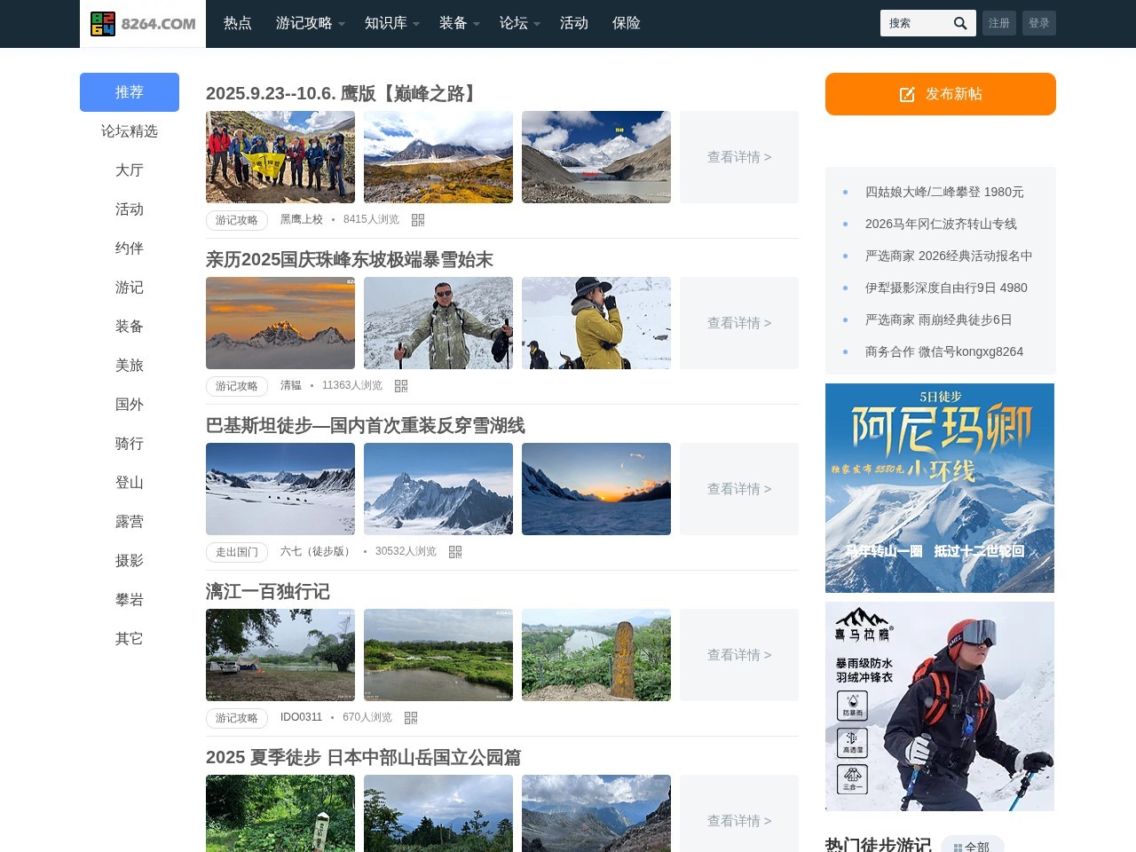This screenshot has height=852, width=1136.
Task: Open author IDO0311 profile
Action: pyautogui.click(x=301, y=717)
